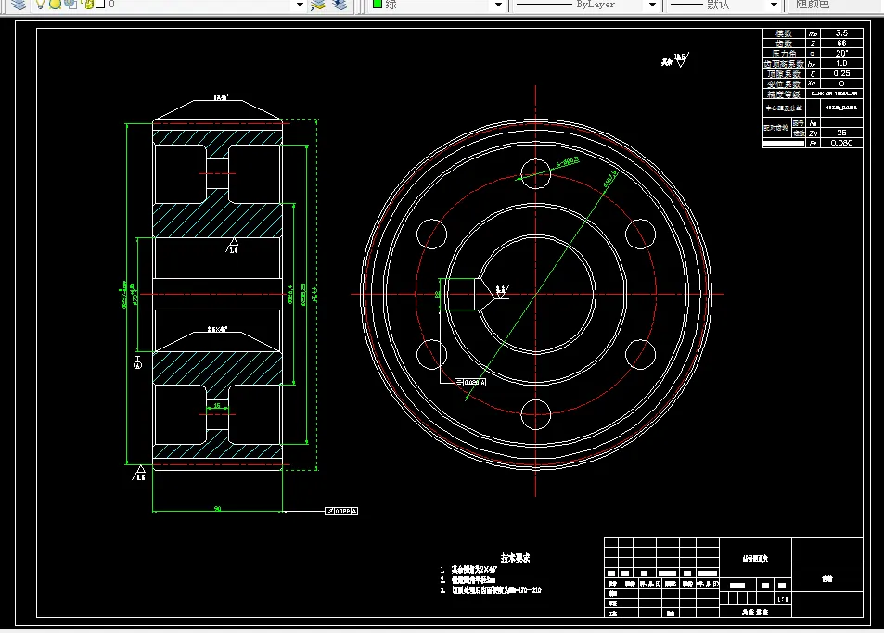884x633 pixels.
Task: Select the width dimension 90
Action: click(218, 509)
